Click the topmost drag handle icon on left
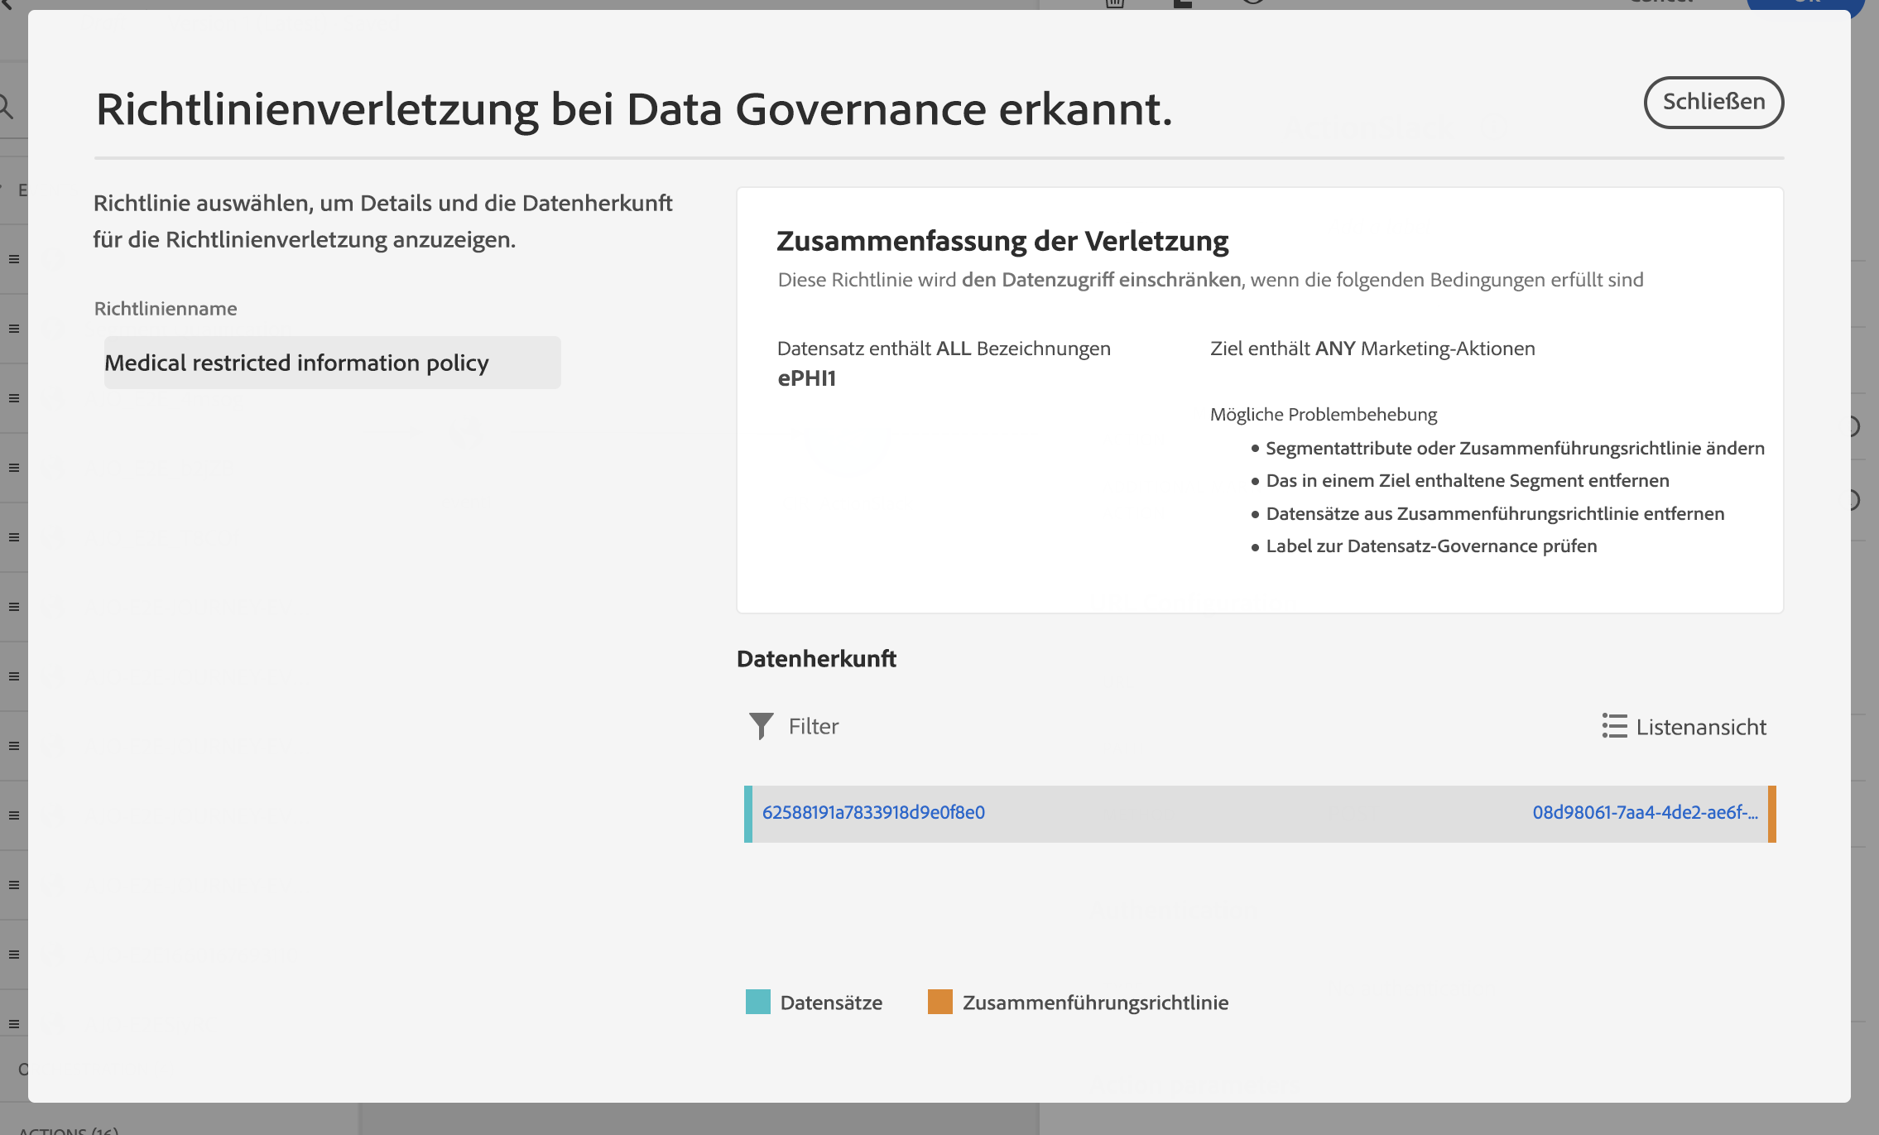 14,259
